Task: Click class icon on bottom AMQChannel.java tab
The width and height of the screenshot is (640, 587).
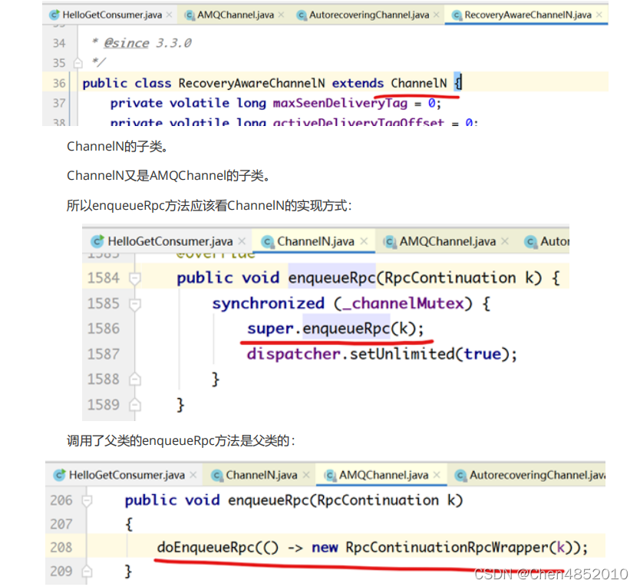Action: [329, 476]
